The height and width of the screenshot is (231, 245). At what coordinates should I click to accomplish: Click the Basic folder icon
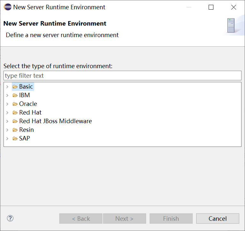pyautogui.click(x=15, y=87)
